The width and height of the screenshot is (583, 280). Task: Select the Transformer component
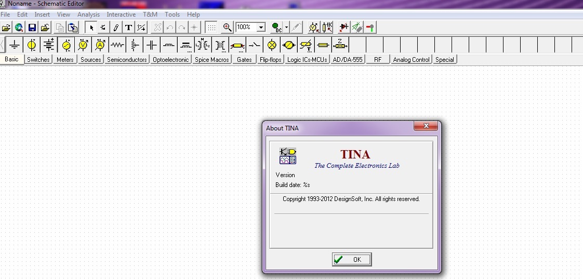point(220,45)
